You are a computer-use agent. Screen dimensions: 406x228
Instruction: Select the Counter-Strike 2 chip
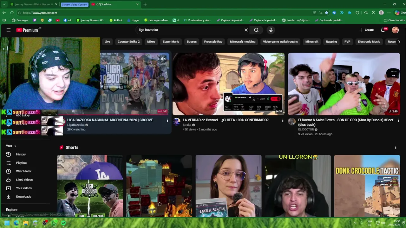[128, 42]
